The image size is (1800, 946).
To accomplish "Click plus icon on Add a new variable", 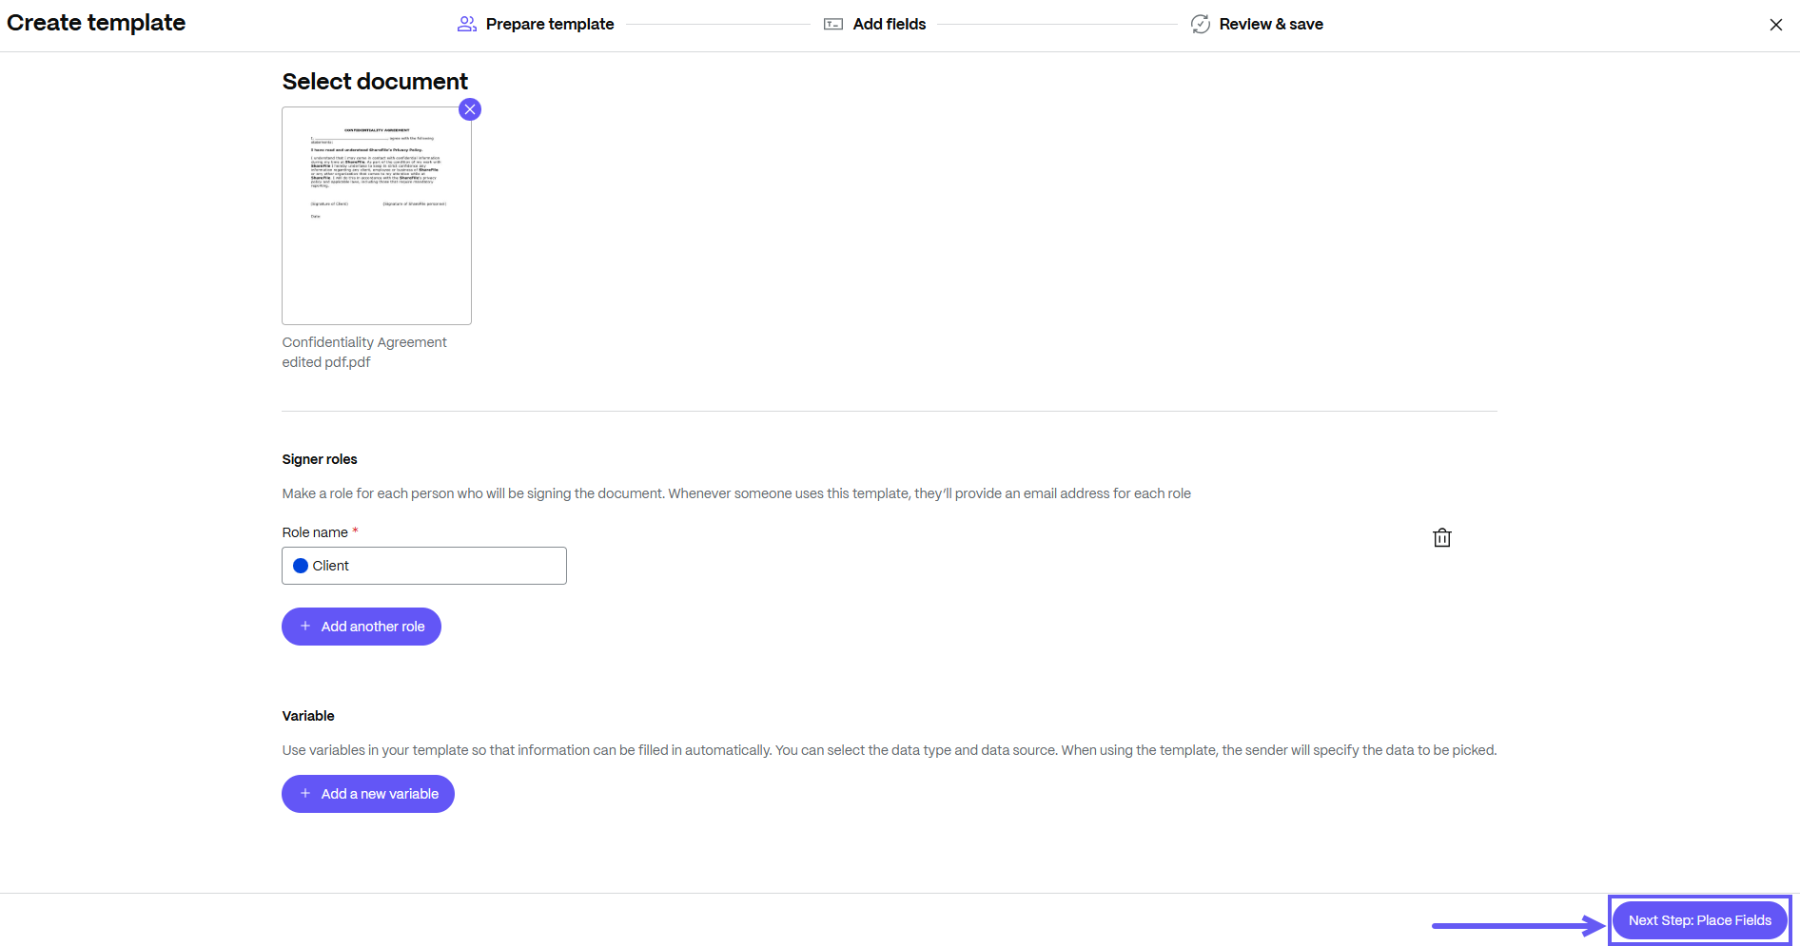I will click(x=305, y=794).
